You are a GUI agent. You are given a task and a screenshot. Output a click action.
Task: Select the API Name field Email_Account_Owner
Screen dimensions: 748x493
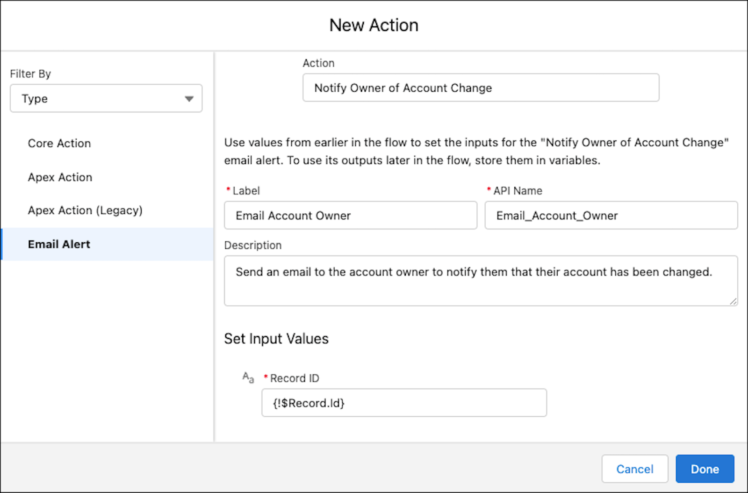pos(611,215)
